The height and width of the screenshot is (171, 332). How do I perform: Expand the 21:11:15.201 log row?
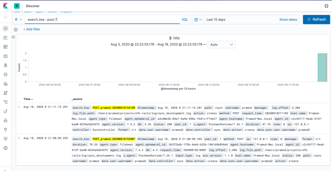tap(19, 107)
